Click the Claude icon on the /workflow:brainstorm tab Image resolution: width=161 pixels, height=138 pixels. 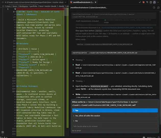71,2
